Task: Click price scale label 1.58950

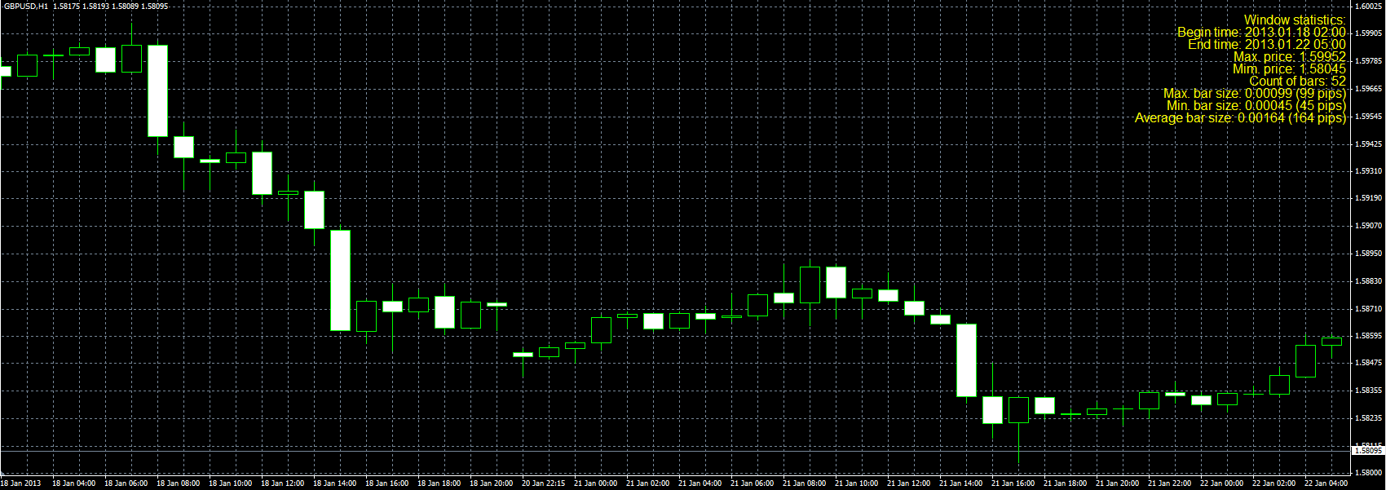Action: click(x=1369, y=254)
